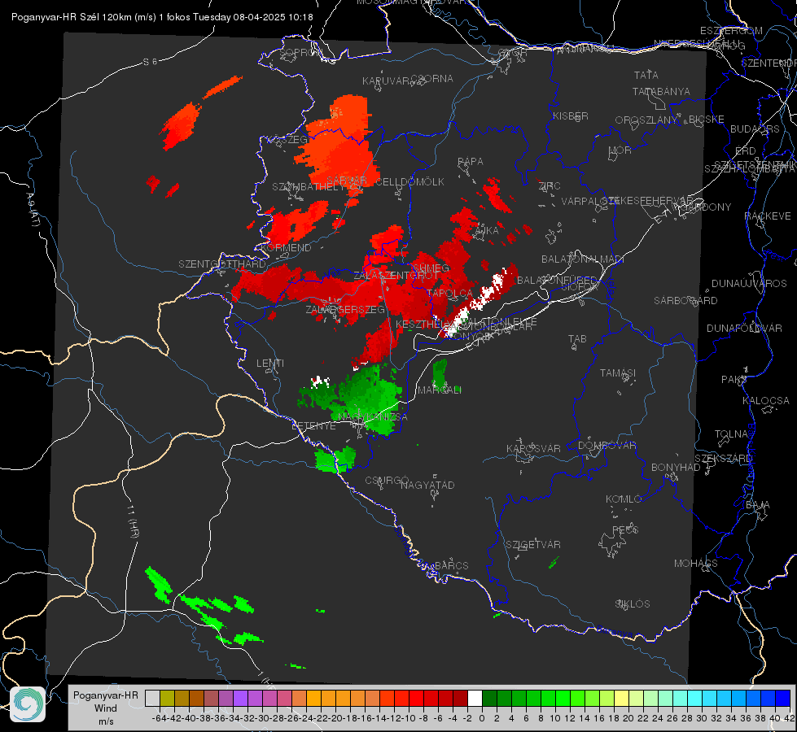Click the TAB town label
This screenshot has width=797, height=732.
(577, 339)
